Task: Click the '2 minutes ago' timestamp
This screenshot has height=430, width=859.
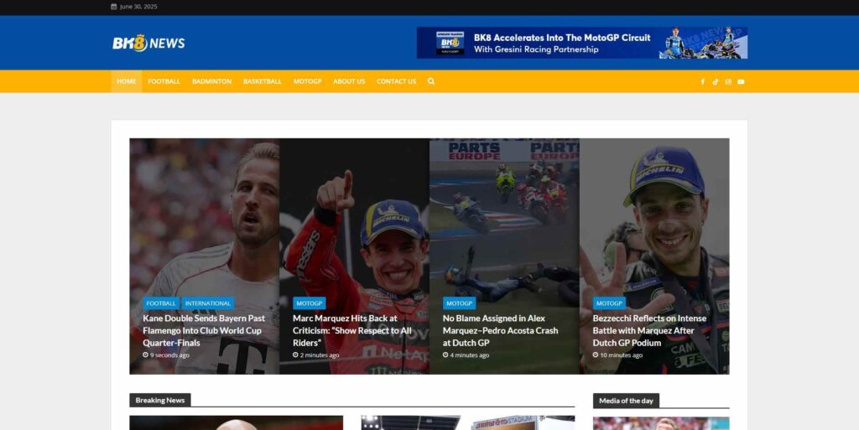Action: 320,355
